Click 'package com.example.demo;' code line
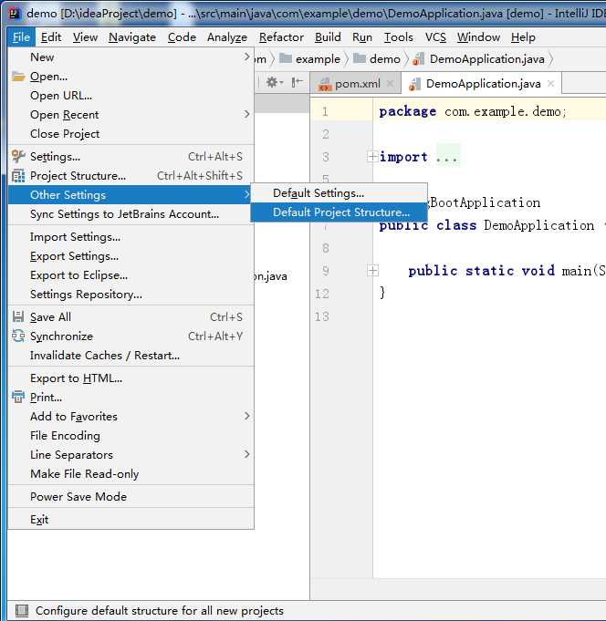Image resolution: width=606 pixels, height=621 pixels. 473,111
